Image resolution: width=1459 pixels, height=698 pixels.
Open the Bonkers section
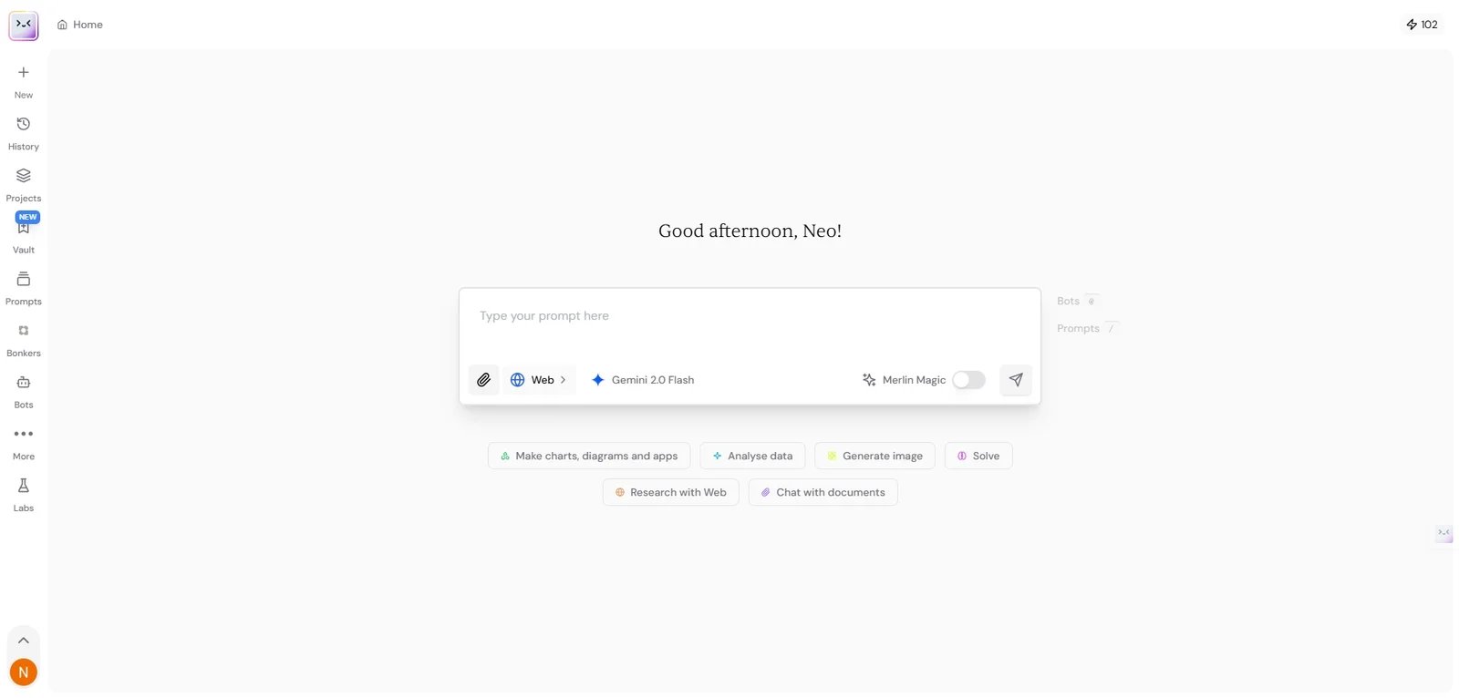pos(24,339)
